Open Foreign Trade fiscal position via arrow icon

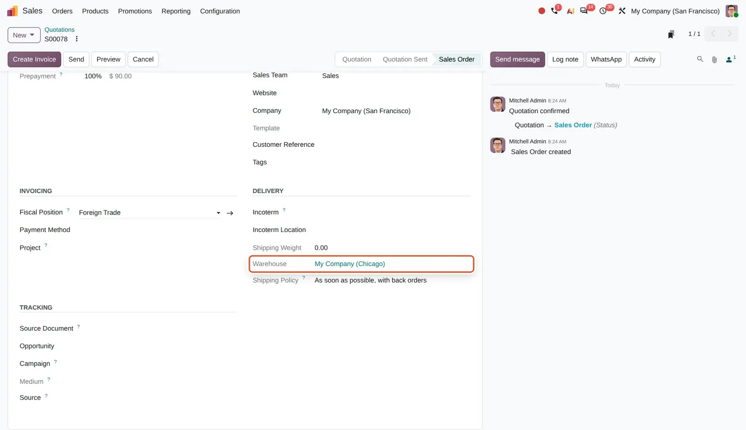point(230,213)
